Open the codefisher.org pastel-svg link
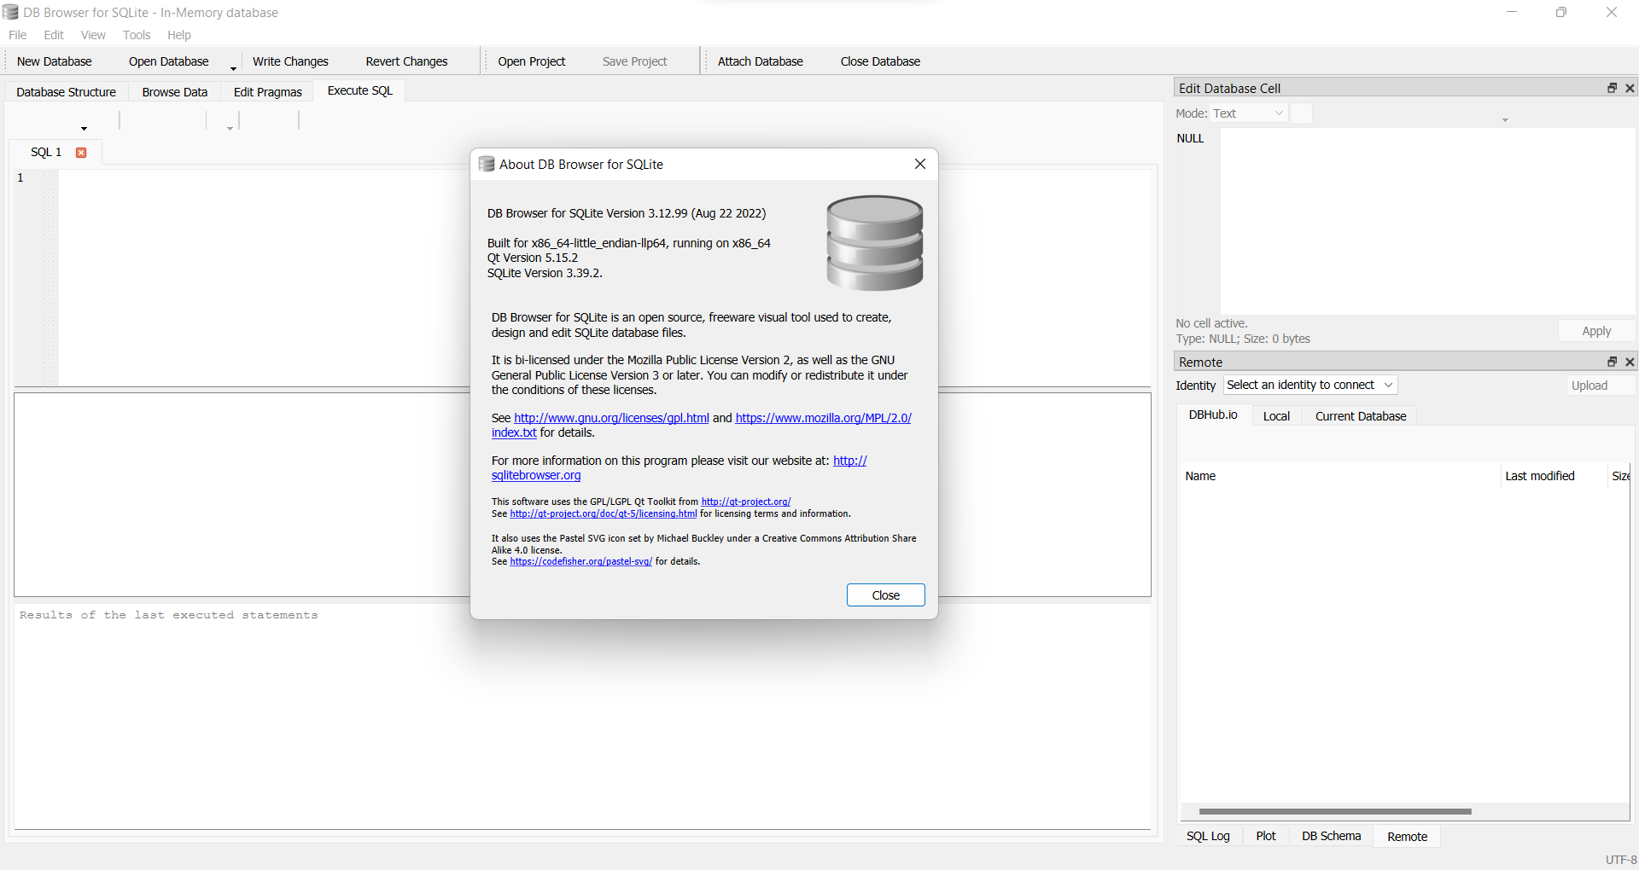This screenshot has width=1639, height=870. pyautogui.click(x=581, y=561)
